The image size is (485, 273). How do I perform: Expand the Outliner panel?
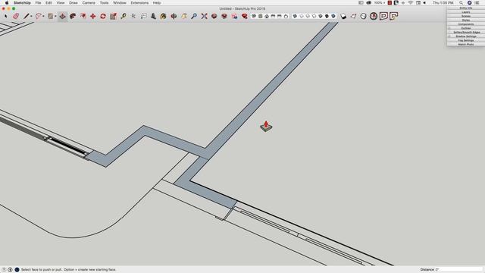466,28
